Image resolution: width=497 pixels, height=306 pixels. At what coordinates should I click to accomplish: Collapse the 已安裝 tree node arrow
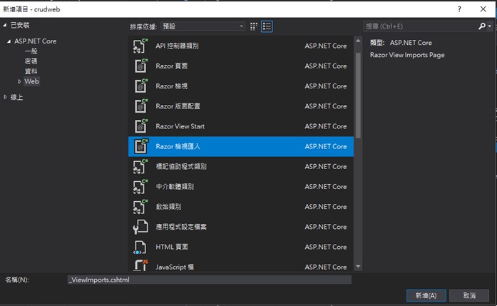(5, 25)
